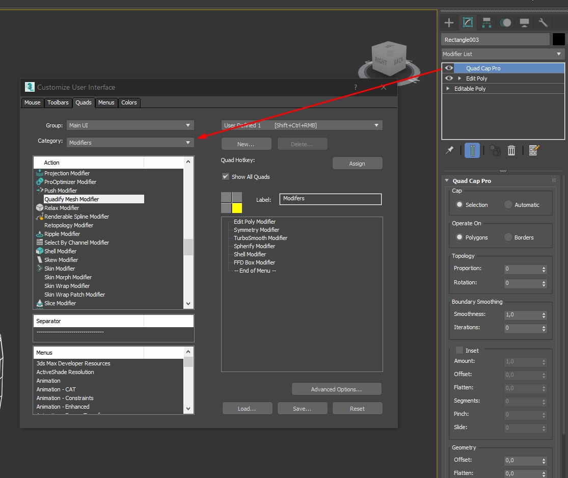
Task: Switch to the Modify panel icon
Action: click(x=468, y=22)
